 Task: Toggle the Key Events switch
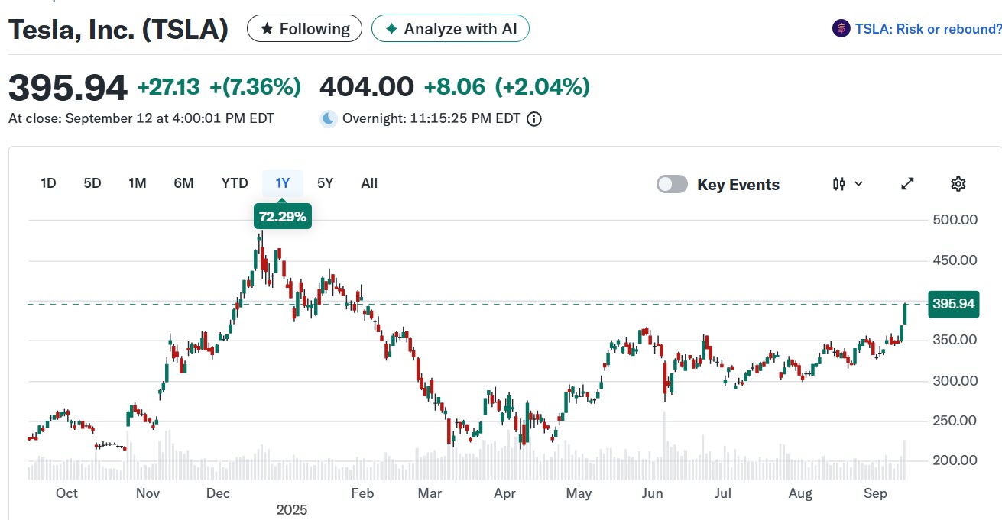point(673,185)
